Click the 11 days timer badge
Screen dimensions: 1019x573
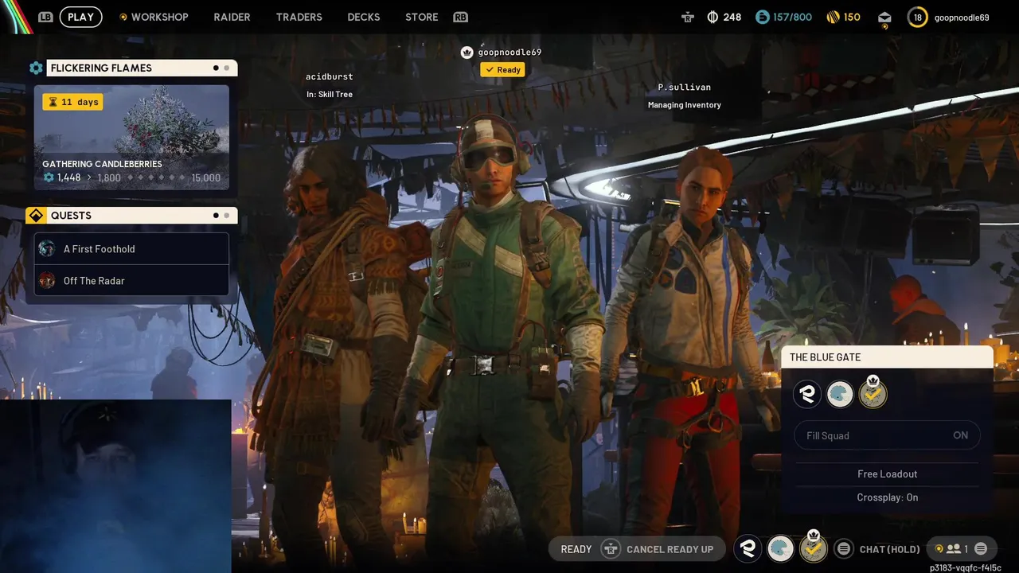click(x=72, y=102)
